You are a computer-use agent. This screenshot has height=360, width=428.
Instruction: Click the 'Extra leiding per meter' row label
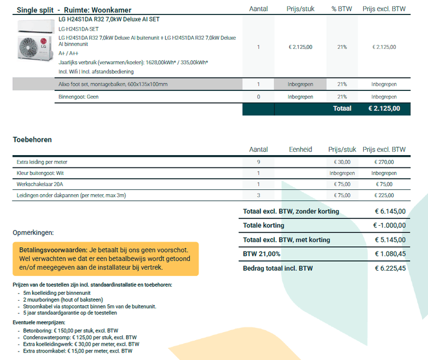pyautogui.click(x=42, y=162)
